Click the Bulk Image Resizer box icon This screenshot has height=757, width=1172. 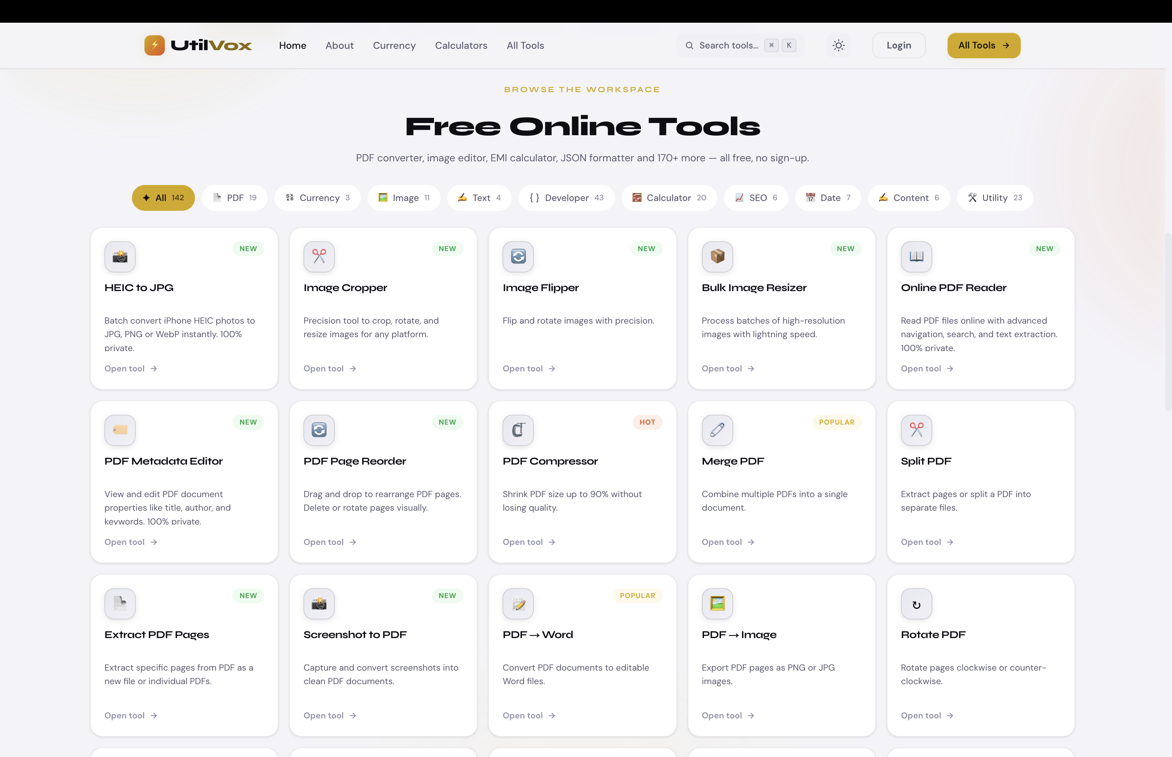[718, 257]
